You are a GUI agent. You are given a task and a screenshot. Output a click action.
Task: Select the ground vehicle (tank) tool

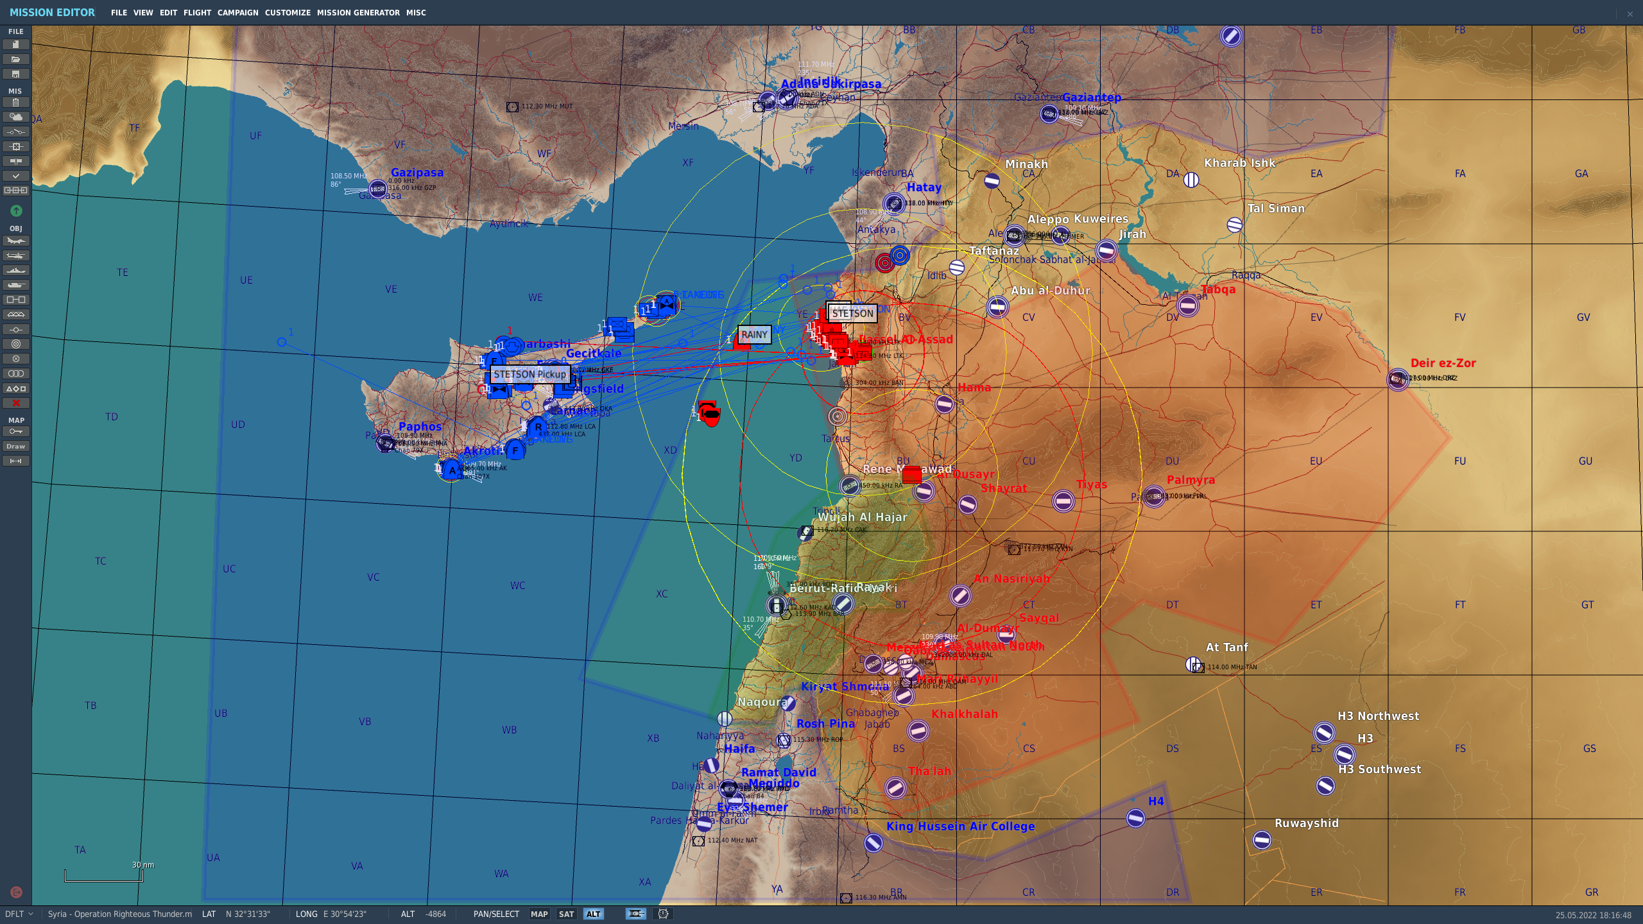(x=16, y=286)
